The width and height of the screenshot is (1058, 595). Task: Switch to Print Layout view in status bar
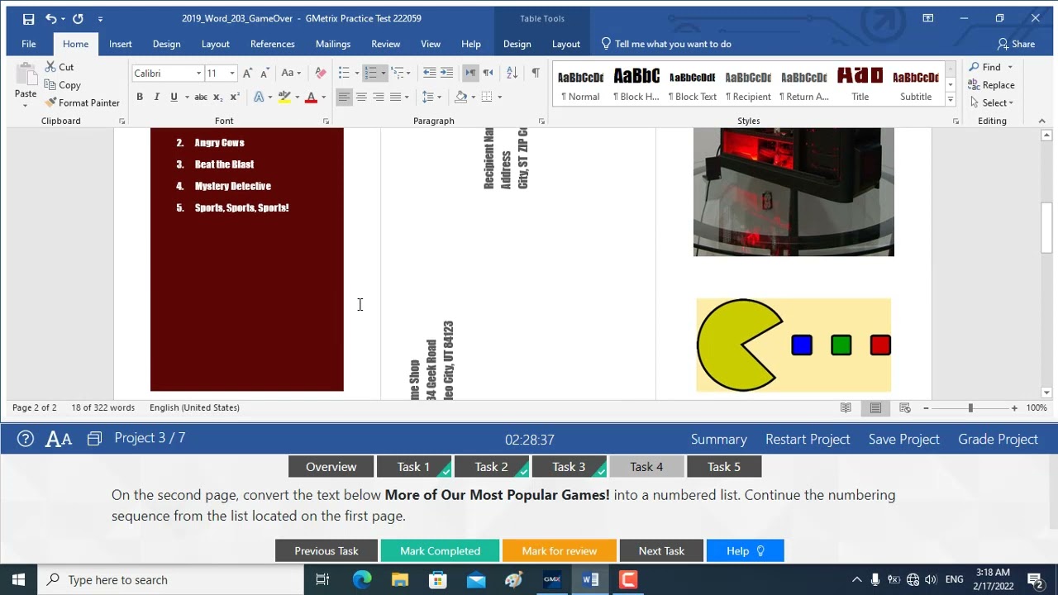875,407
